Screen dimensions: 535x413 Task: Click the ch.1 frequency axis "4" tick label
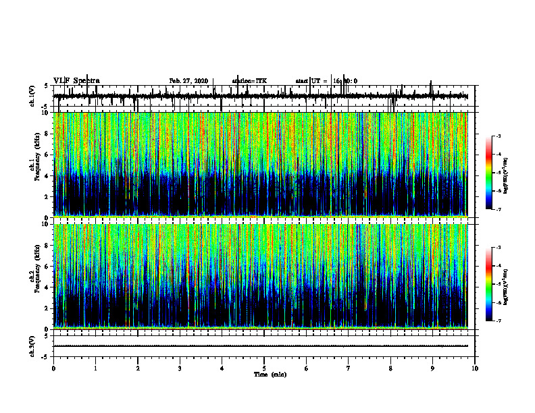pyautogui.click(x=47, y=176)
